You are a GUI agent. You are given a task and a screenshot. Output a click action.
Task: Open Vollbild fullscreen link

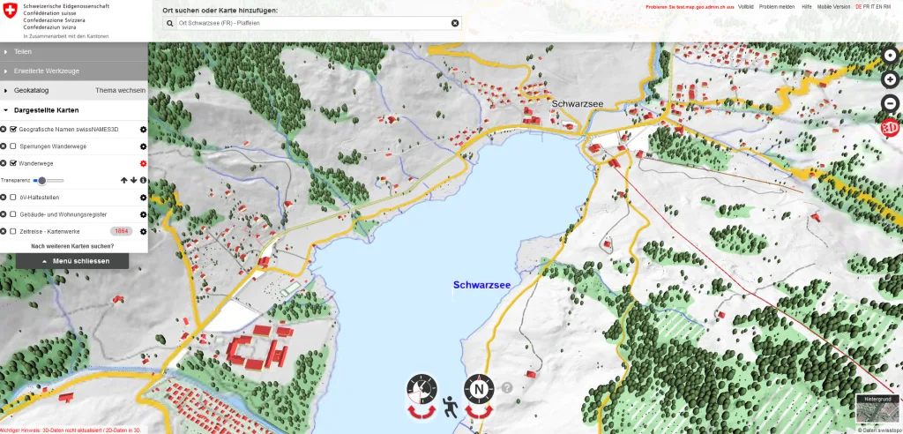[x=746, y=7]
